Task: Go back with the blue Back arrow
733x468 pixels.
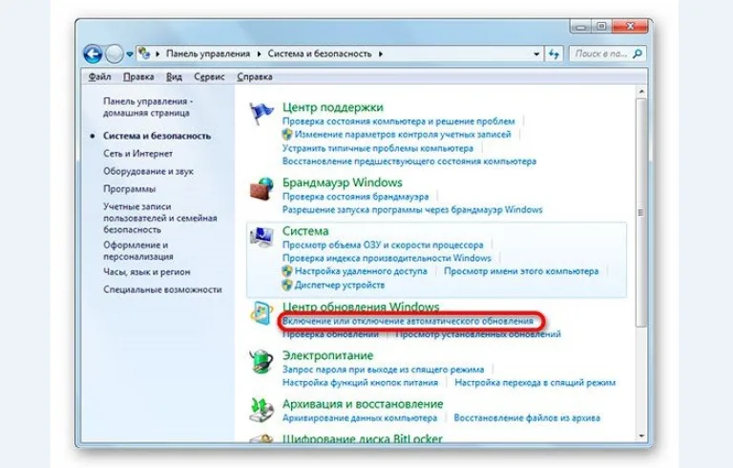Action: pyautogui.click(x=93, y=54)
